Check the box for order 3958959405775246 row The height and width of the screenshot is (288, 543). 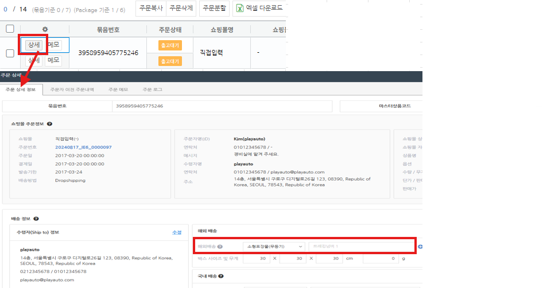pos(10,53)
